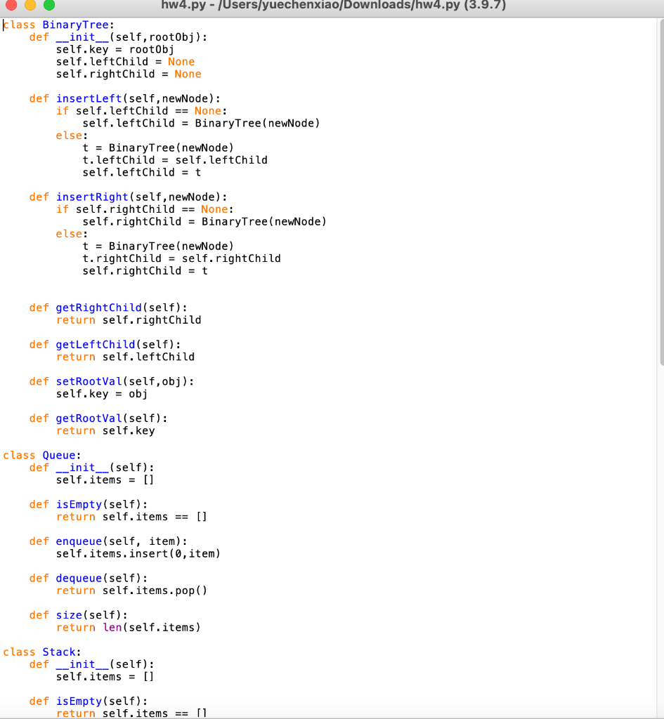664x719 pixels.
Task: Click the getLeftChild function definition
Action: [95, 344]
